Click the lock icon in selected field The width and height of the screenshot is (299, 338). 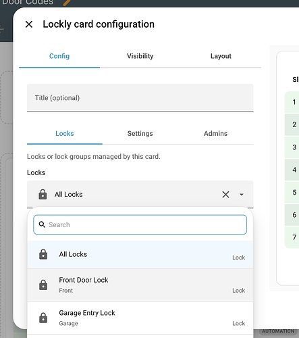(43, 195)
